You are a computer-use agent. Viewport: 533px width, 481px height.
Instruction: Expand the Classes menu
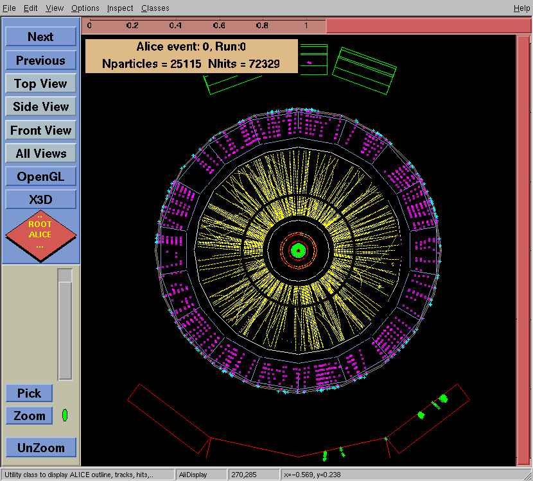point(155,8)
